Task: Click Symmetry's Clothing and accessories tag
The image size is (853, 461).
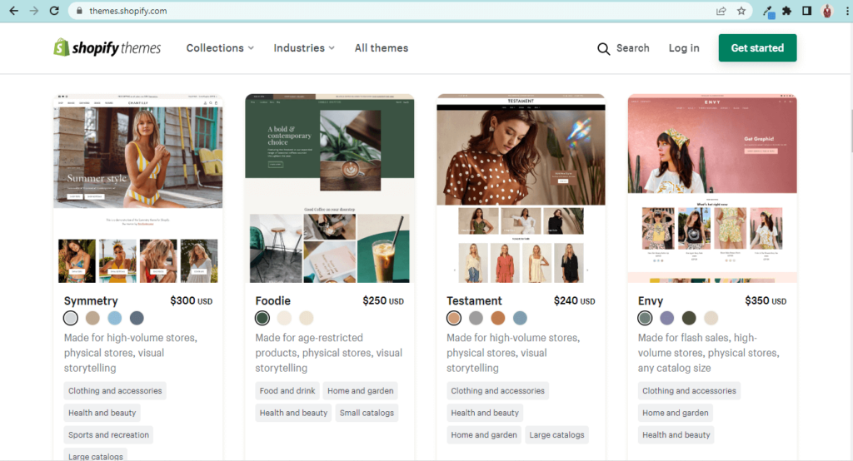Action: [x=115, y=391]
